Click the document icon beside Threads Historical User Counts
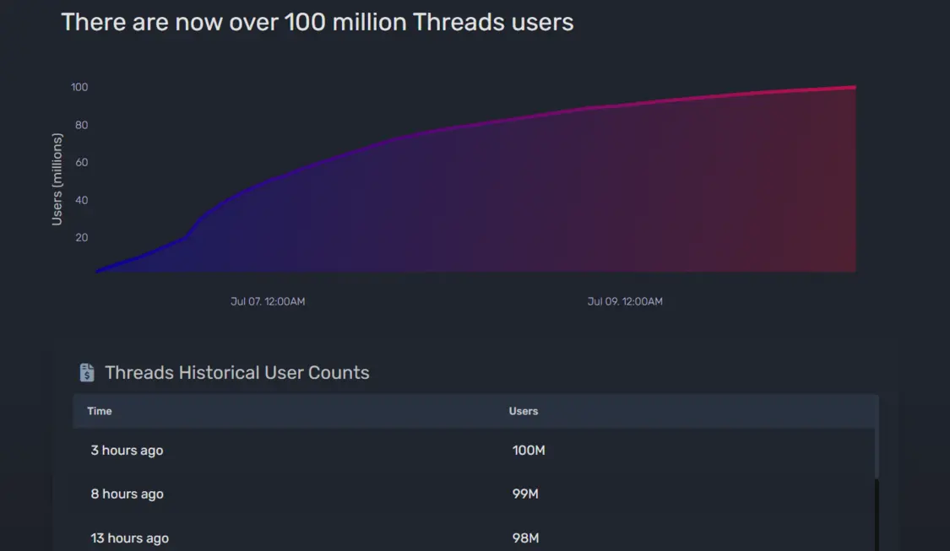Screen dimensions: 950x551 (86, 372)
